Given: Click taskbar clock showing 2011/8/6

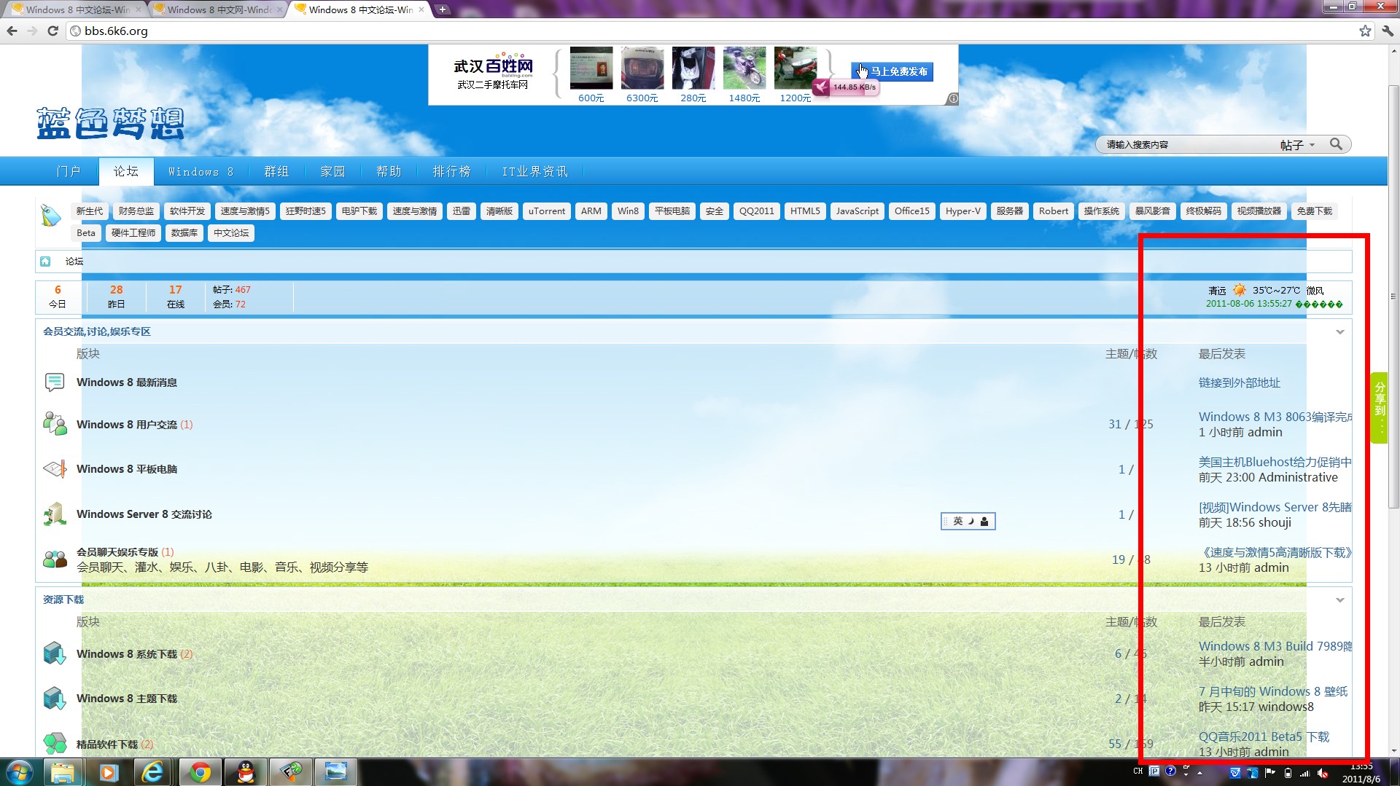Looking at the screenshot, I should point(1361,773).
